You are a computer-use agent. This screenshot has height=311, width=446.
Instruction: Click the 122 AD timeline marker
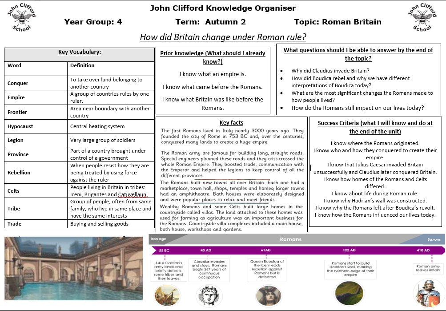pyautogui.click(x=349, y=250)
